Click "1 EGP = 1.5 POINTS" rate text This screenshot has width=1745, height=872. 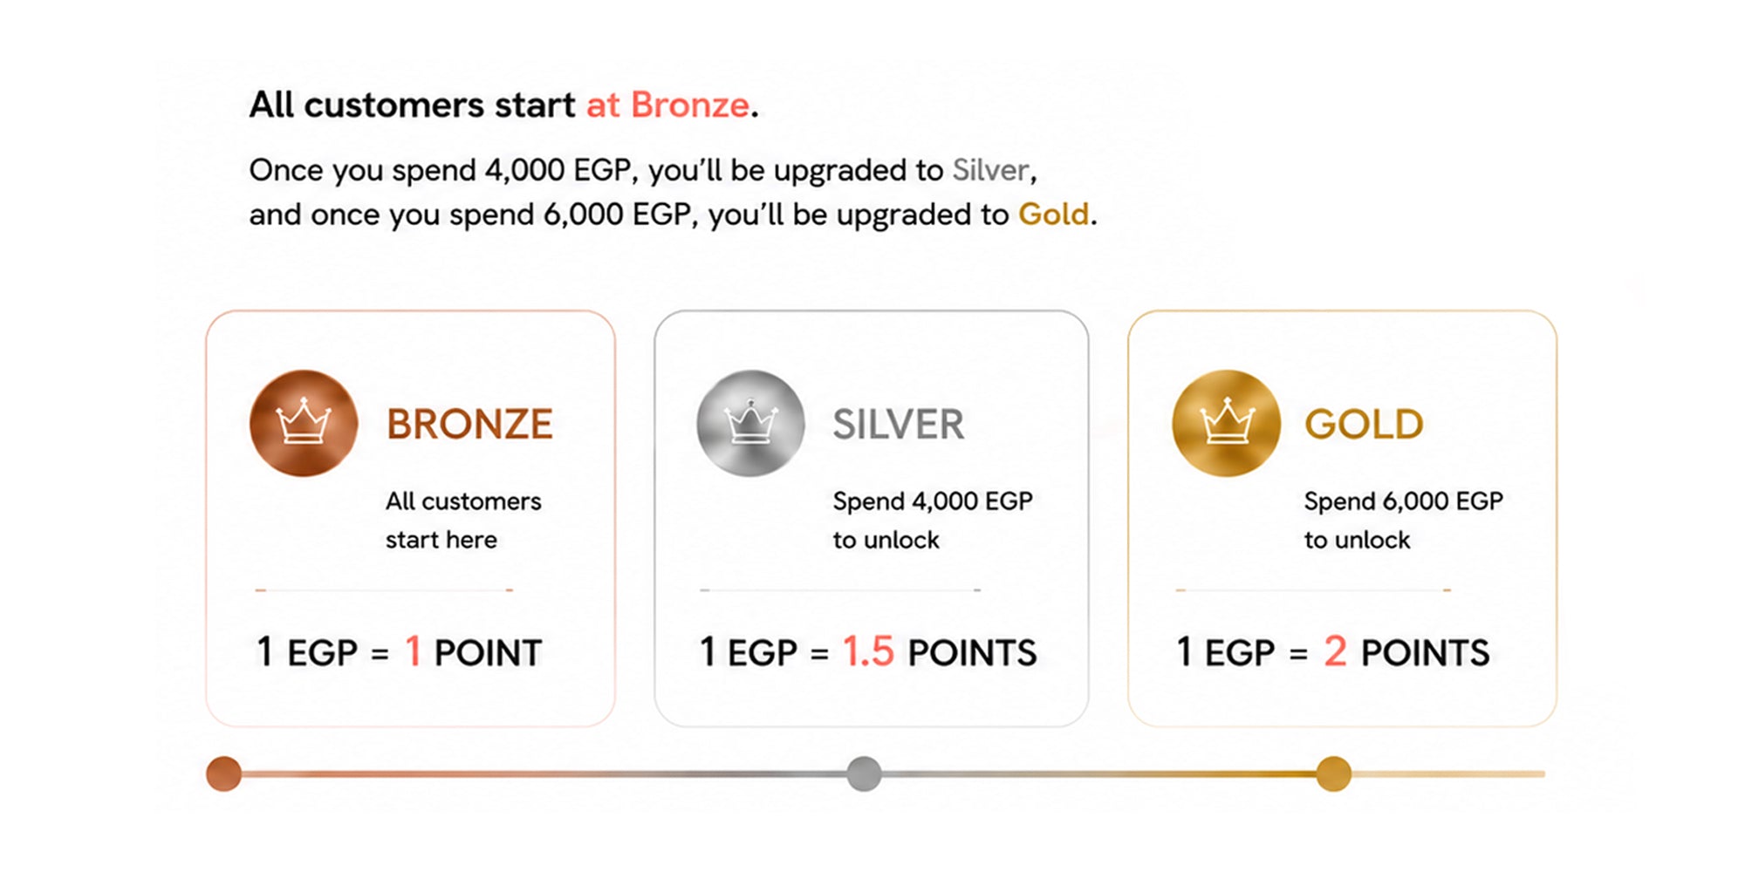(868, 652)
